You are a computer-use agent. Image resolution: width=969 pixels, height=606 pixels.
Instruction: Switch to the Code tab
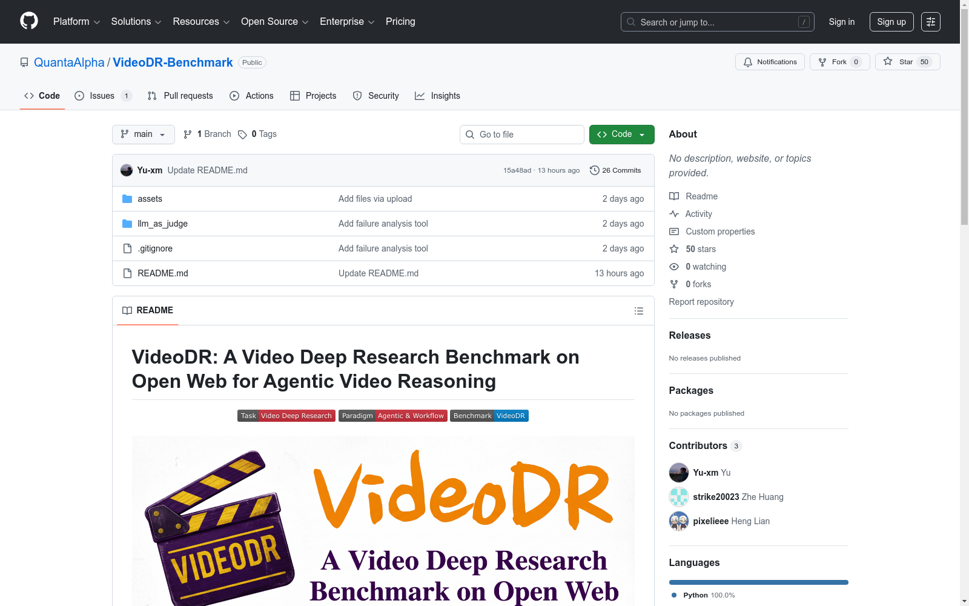click(42, 96)
